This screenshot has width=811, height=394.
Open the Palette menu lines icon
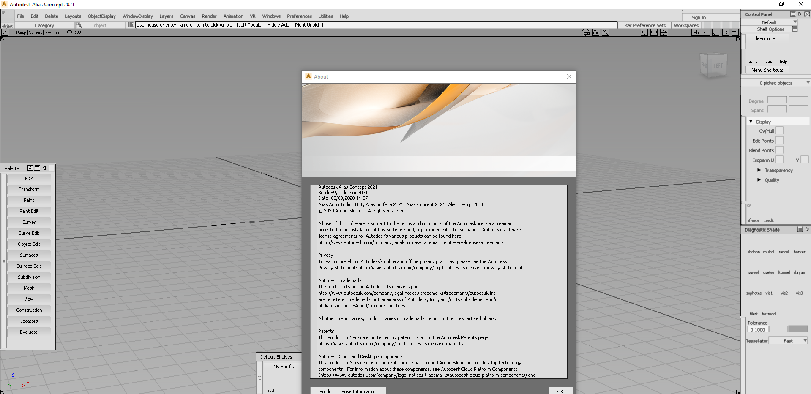point(37,168)
